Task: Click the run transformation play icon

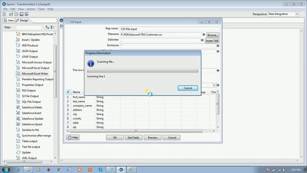Action: click(61, 26)
